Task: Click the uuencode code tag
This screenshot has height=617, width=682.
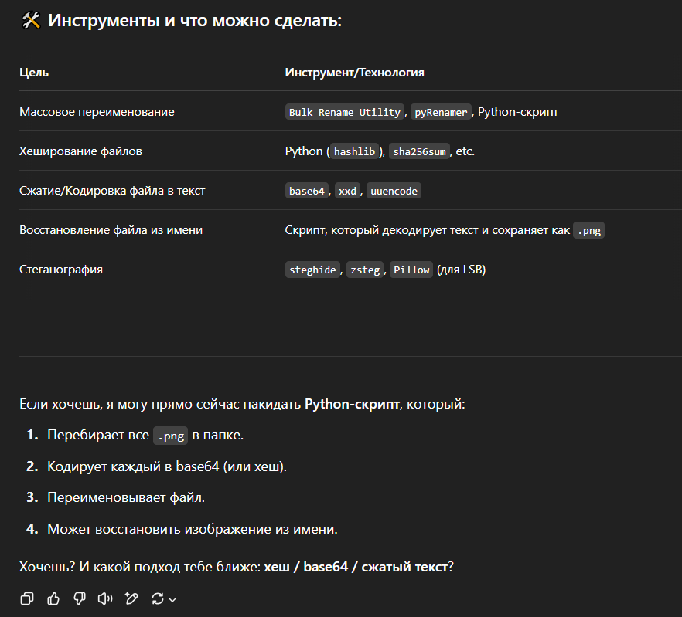Action: point(394,191)
